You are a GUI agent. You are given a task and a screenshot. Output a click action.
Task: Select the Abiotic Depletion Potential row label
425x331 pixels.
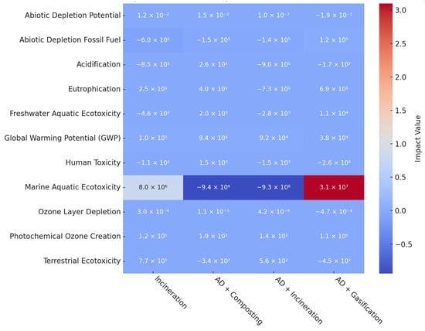click(x=73, y=15)
